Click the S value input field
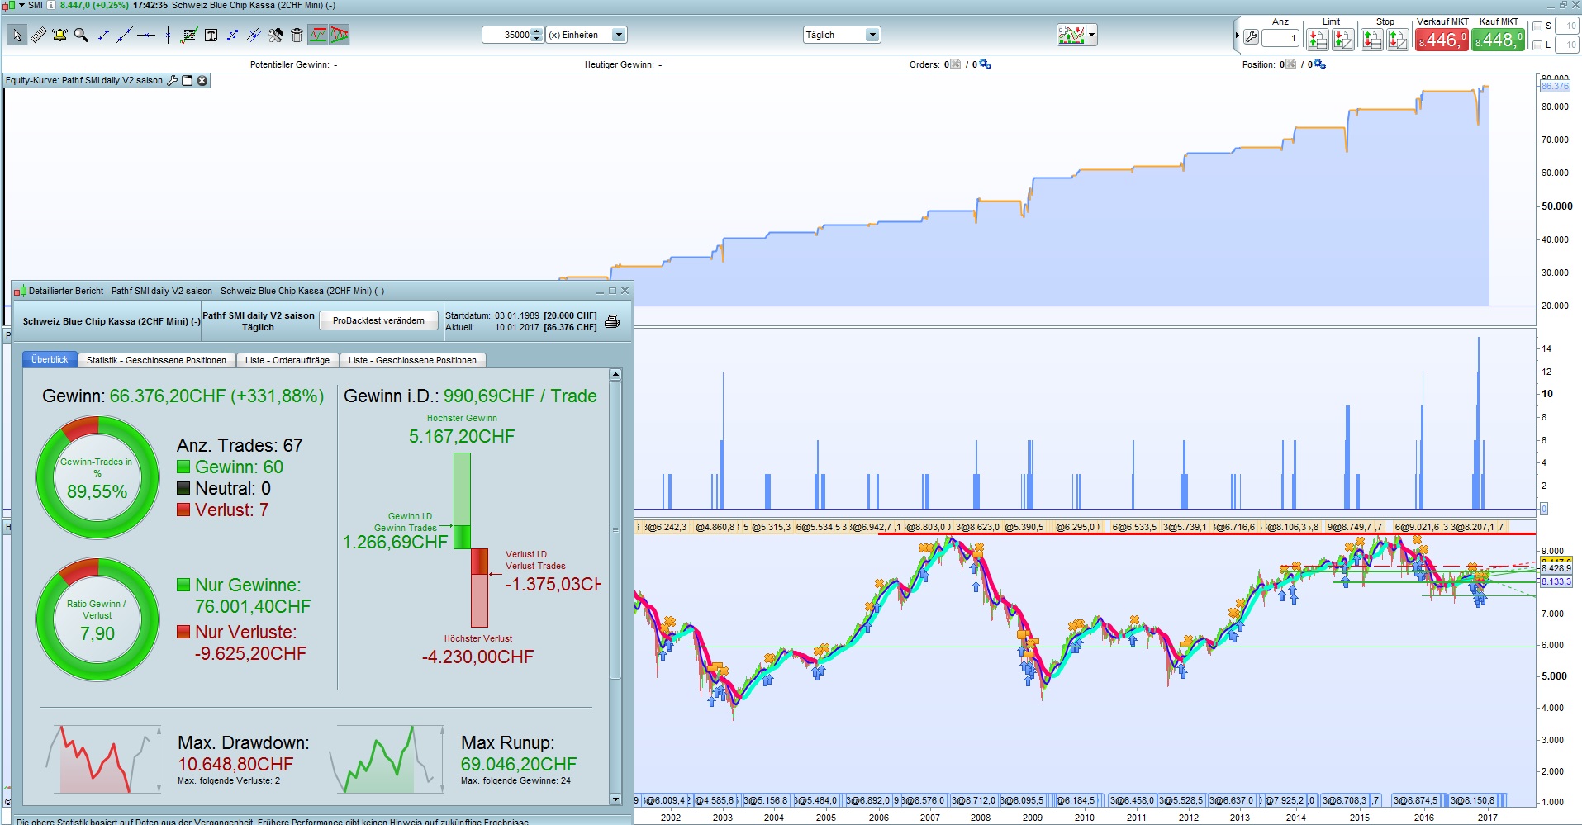Image resolution: width=1582 pixels, height=825 pixels. pos(1566,26)
